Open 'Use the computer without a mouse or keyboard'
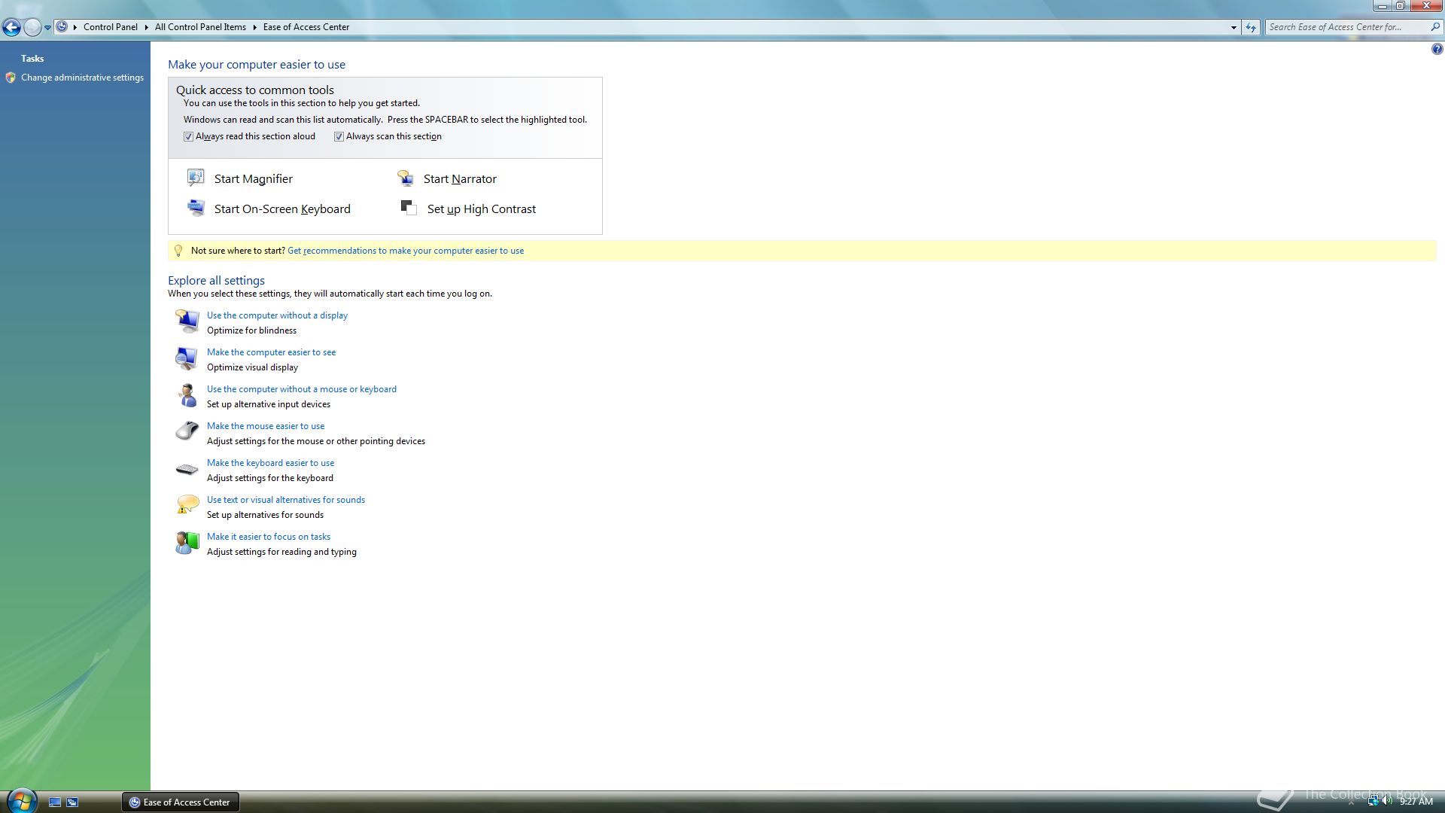This screenshot has width=1445, height=813. pyautogui.click(x=302, y=389)
